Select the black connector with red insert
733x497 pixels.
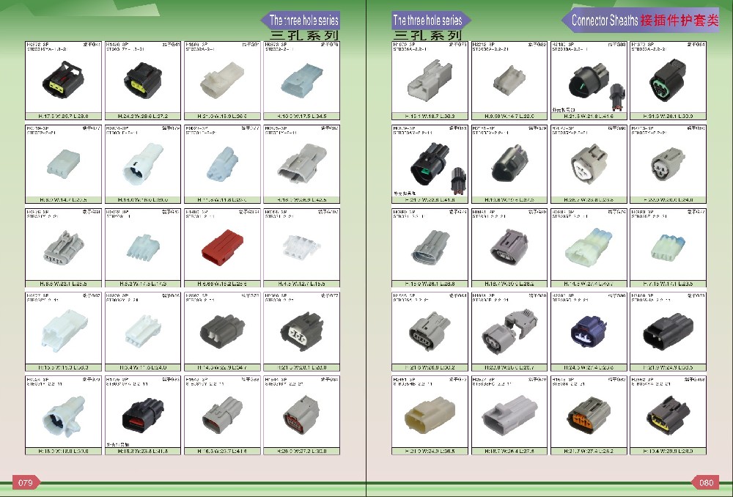pos(143,414)
